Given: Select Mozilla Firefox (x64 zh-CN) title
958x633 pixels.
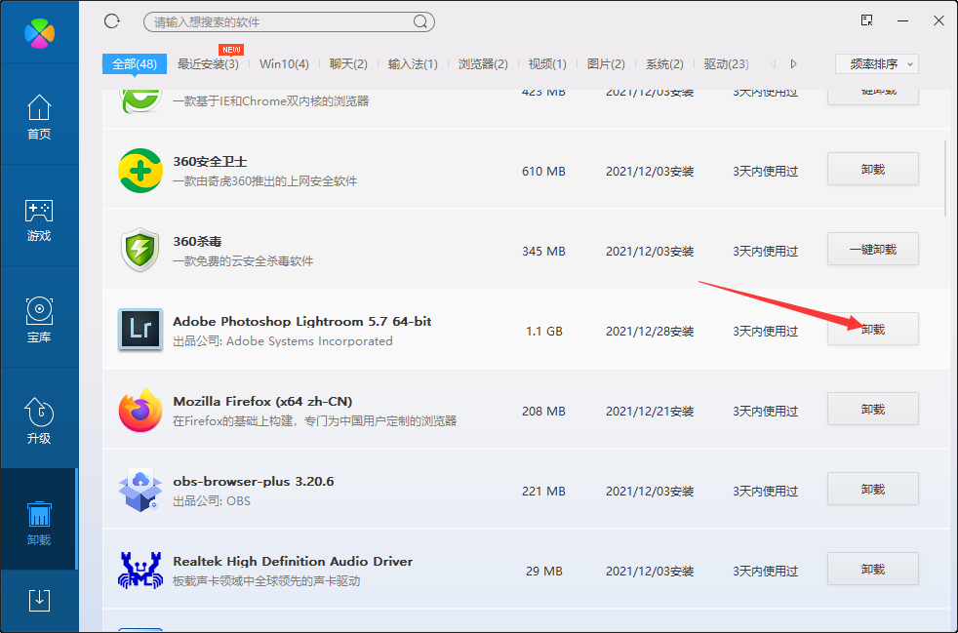Looking at the screenshot, I should (x=262, y=402).
